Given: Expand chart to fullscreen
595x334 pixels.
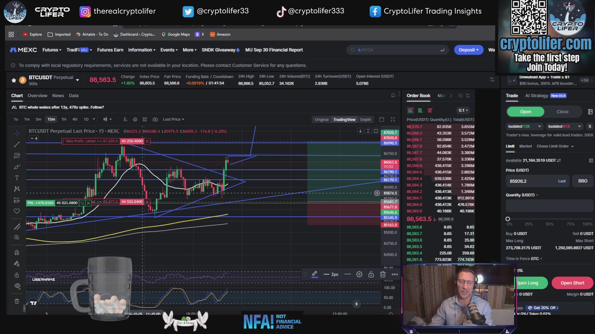Looking at the screenshot, I should (393, 119).
